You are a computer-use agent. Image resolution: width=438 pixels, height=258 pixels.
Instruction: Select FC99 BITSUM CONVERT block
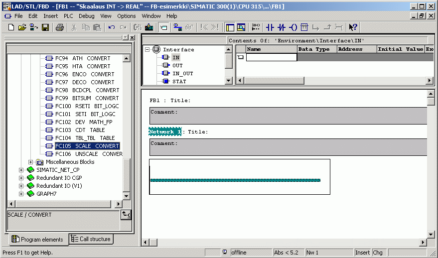pos(87,98)
